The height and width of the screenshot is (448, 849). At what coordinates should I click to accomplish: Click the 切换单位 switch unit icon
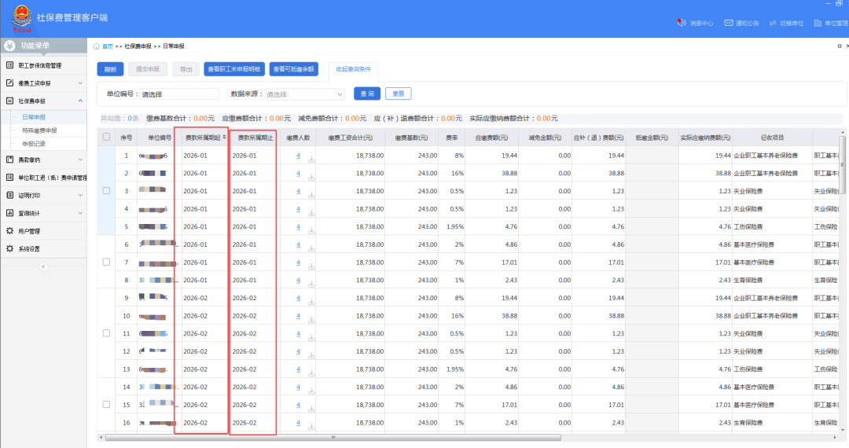(x=773, y=23)
